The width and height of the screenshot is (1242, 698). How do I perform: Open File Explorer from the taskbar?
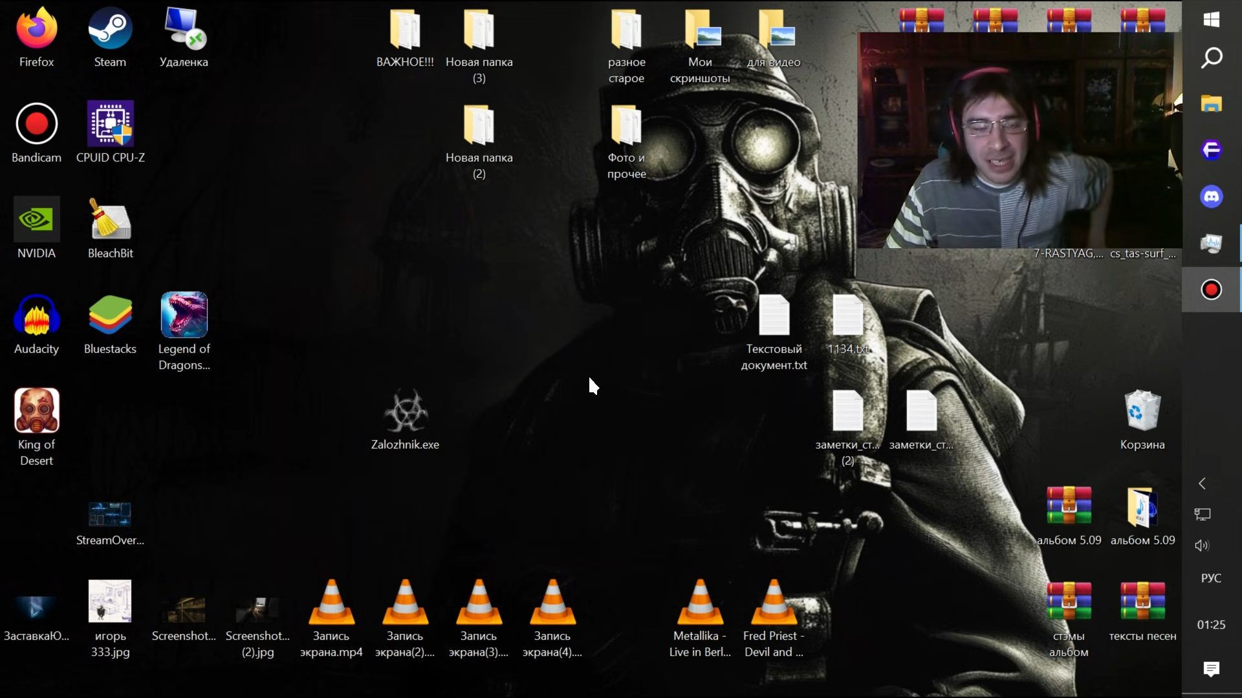[1212, 103]
